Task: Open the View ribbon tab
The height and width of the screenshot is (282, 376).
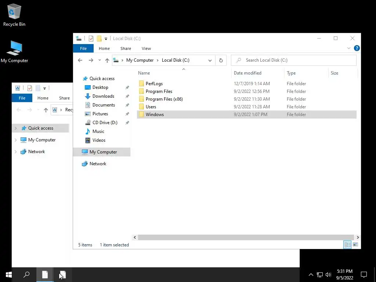Action: (146, 48)
